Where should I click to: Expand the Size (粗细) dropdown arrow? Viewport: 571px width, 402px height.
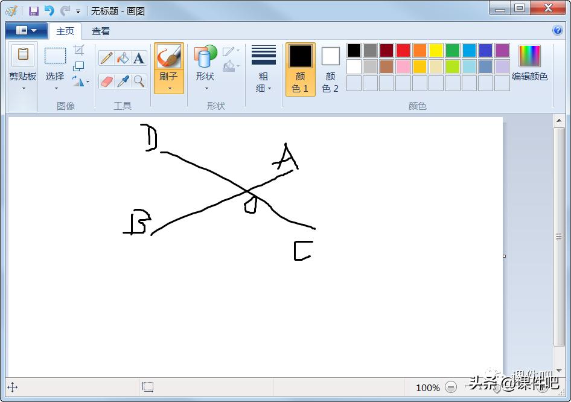[x=269, y=89]
